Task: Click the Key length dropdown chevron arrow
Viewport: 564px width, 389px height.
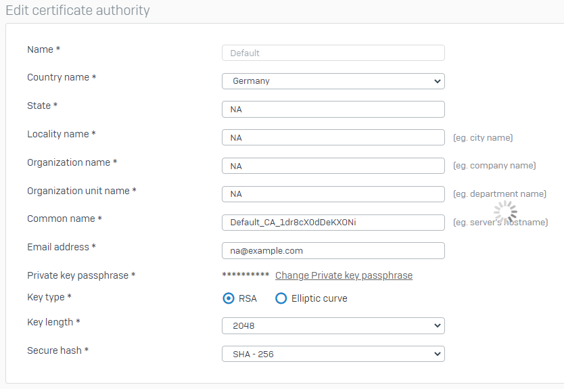Action: pos(437,325)
